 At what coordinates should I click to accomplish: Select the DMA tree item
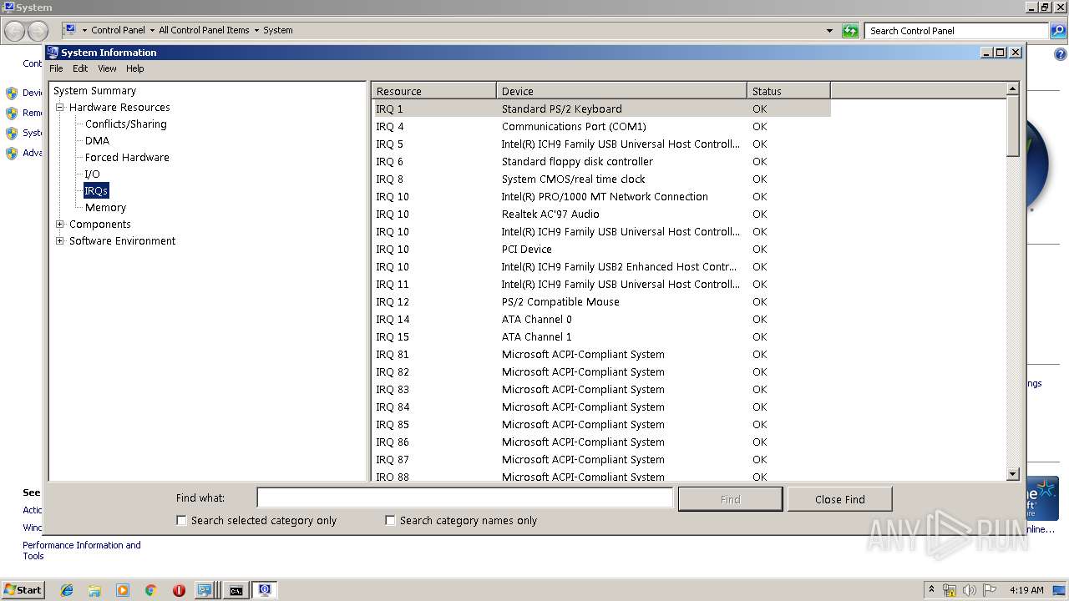(x=97, y=141)
